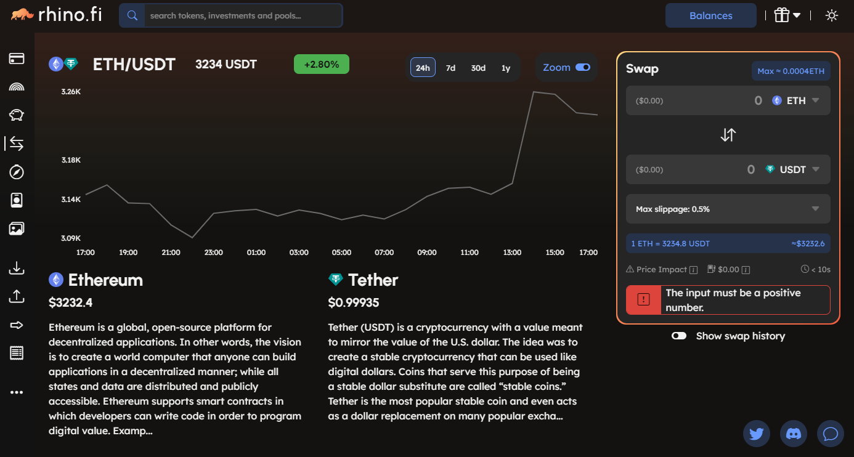Image resolution: width=854 pixels, height=457 pixels.
Task: Open the piggy bank savings icon
Action: (17, 115)
